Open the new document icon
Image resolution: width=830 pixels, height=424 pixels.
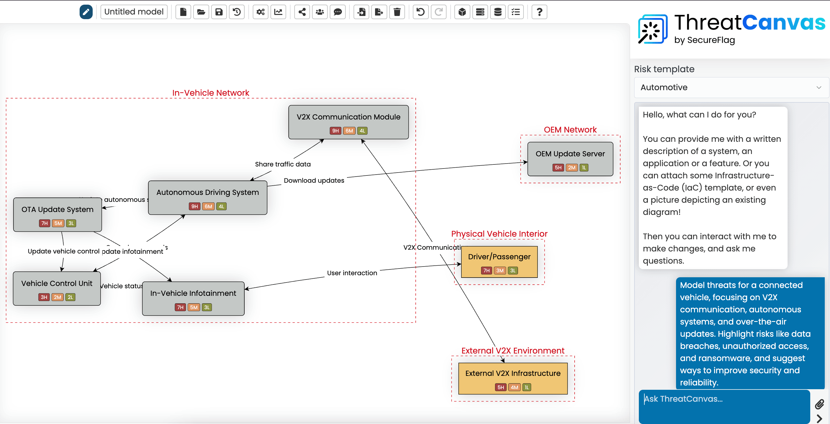[184, 11]
